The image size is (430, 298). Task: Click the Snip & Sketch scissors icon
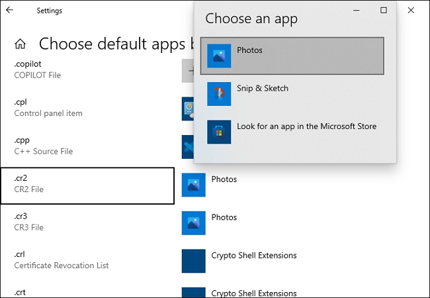point(219,94)
